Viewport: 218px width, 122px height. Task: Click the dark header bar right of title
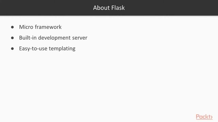pyautogui.click(x=171, y=8)
